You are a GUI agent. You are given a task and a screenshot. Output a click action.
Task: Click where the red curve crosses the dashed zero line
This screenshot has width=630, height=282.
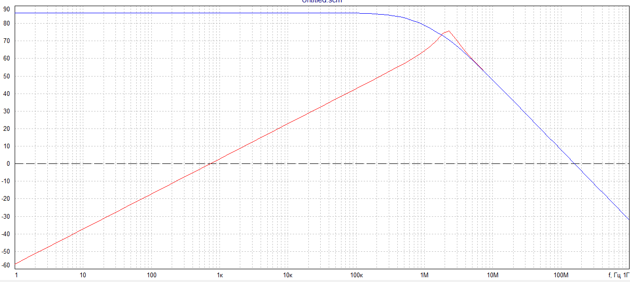coord(210,163)
